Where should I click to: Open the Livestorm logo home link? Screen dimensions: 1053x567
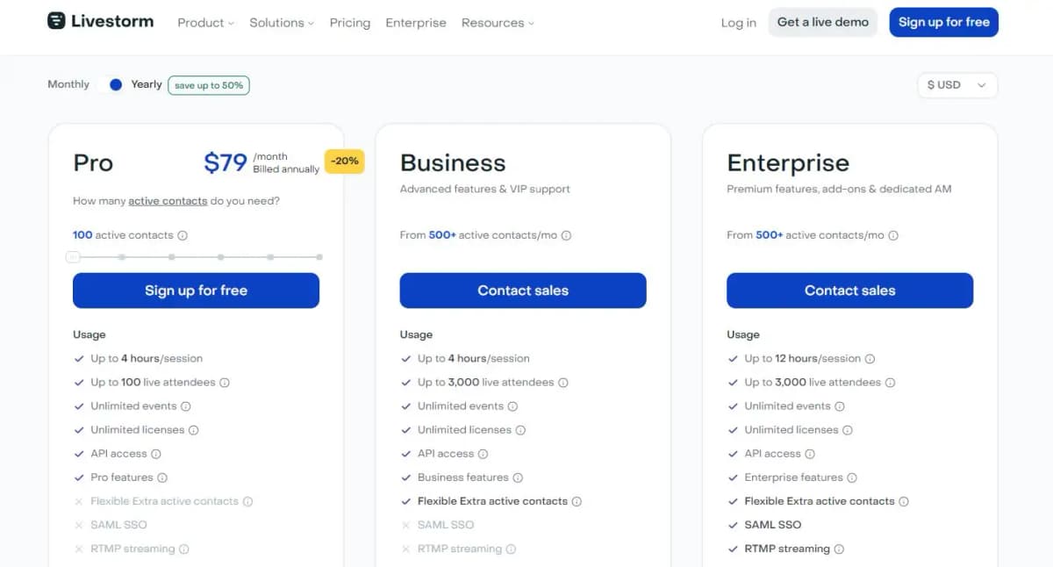(101, 21)
